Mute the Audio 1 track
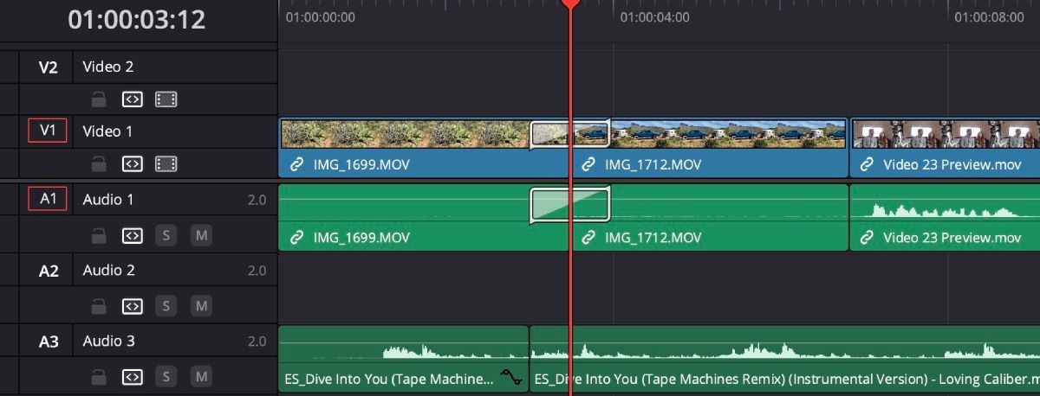Image resolution: width=1040 pixels, height=396 pixels. (201, 234)
